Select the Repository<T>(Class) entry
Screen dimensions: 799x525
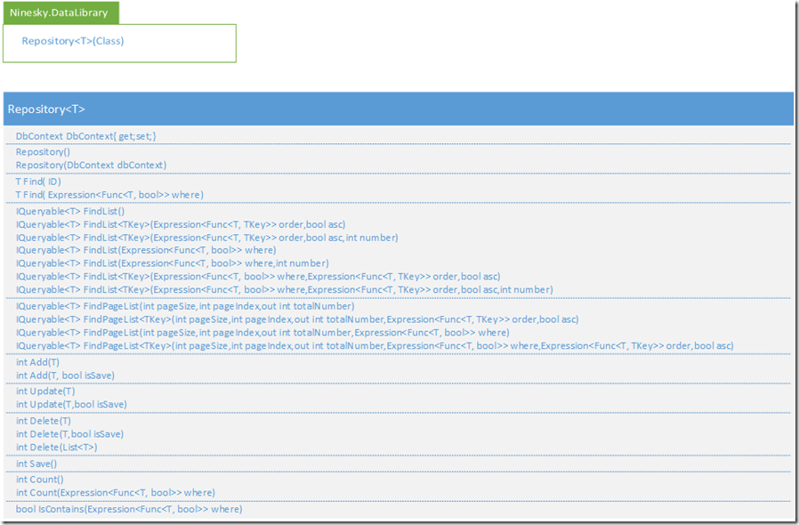(73, 41)
